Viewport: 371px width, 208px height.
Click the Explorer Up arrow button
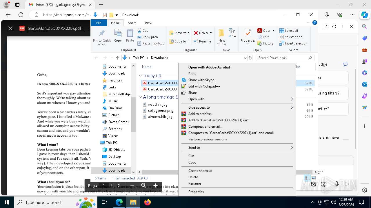(117, 58)
